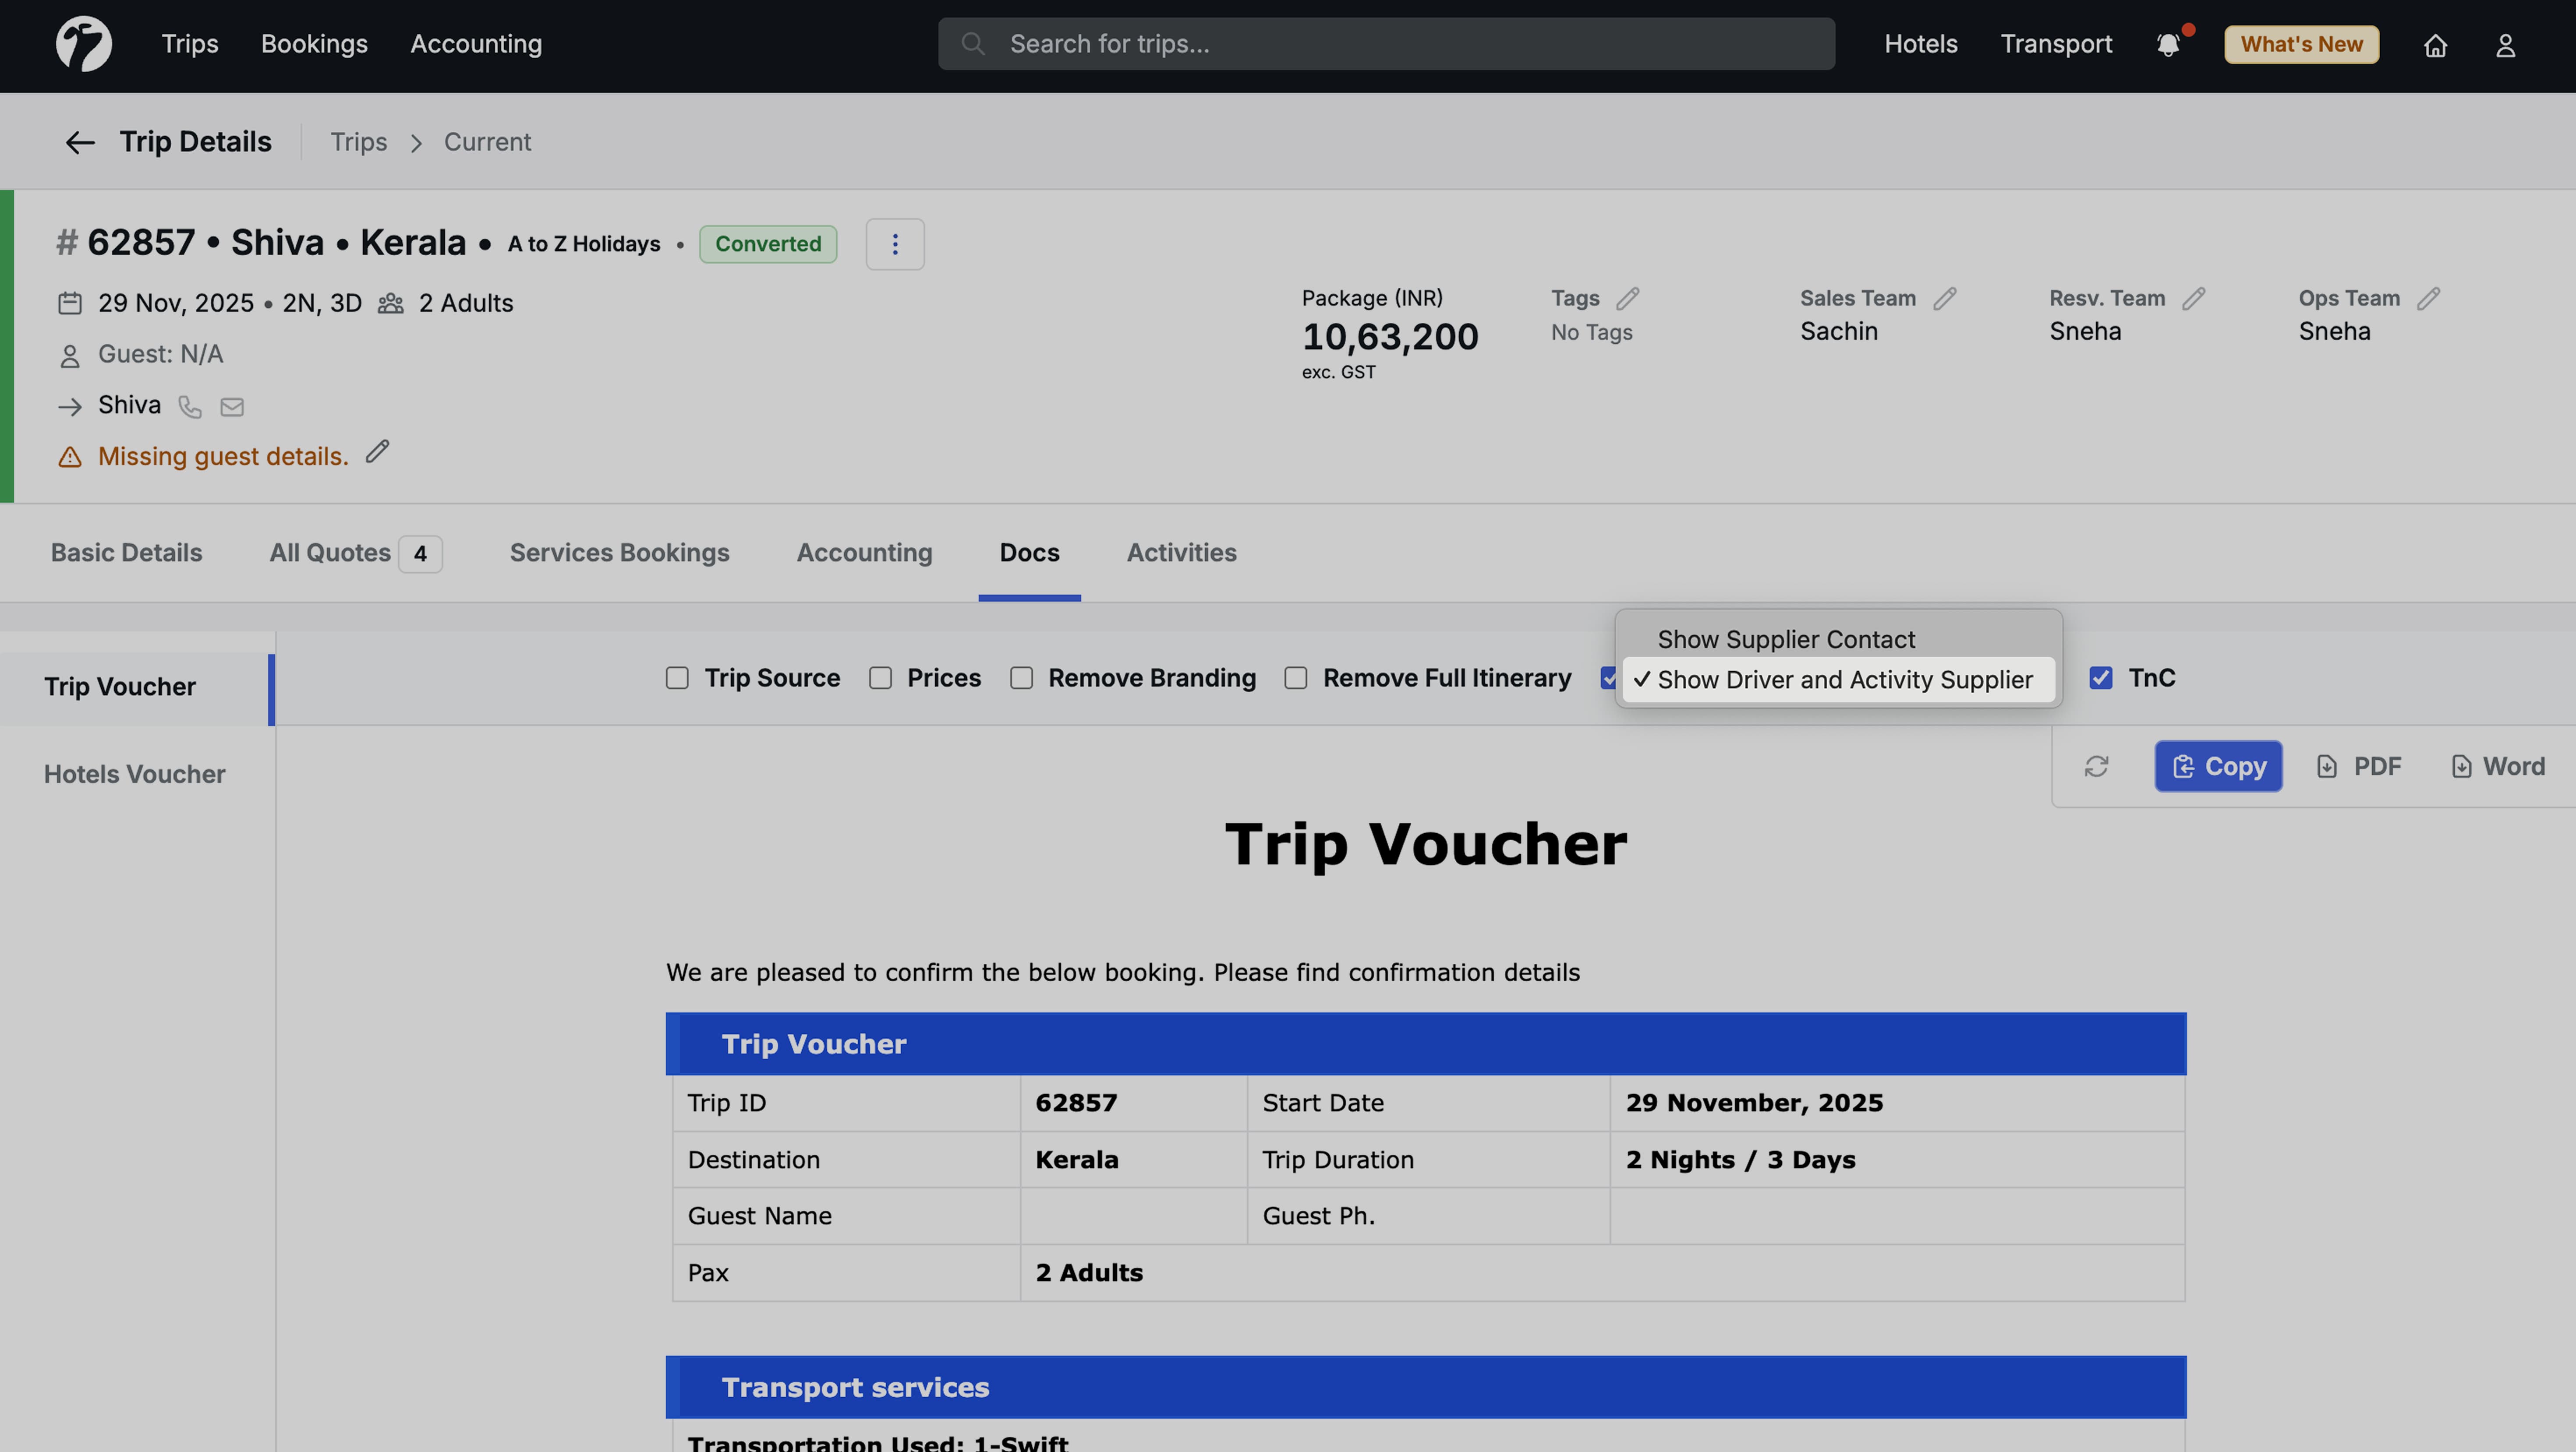The image size is (2576, 1452).
Task: Open the Hotels Voucher section
Action: tap(133, 772)
